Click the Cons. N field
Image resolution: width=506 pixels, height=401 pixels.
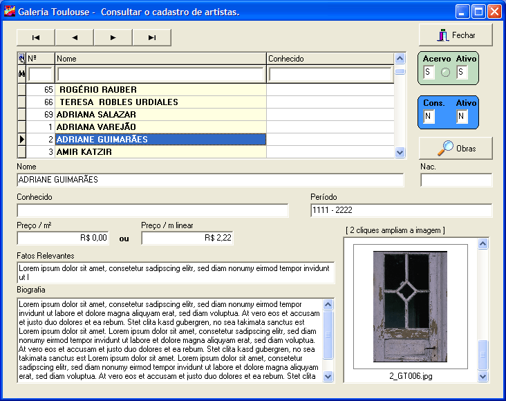(429, 116)
